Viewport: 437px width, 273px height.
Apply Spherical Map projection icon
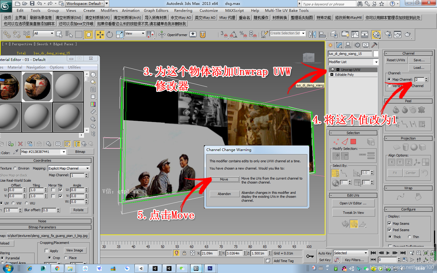click(414, 147)
